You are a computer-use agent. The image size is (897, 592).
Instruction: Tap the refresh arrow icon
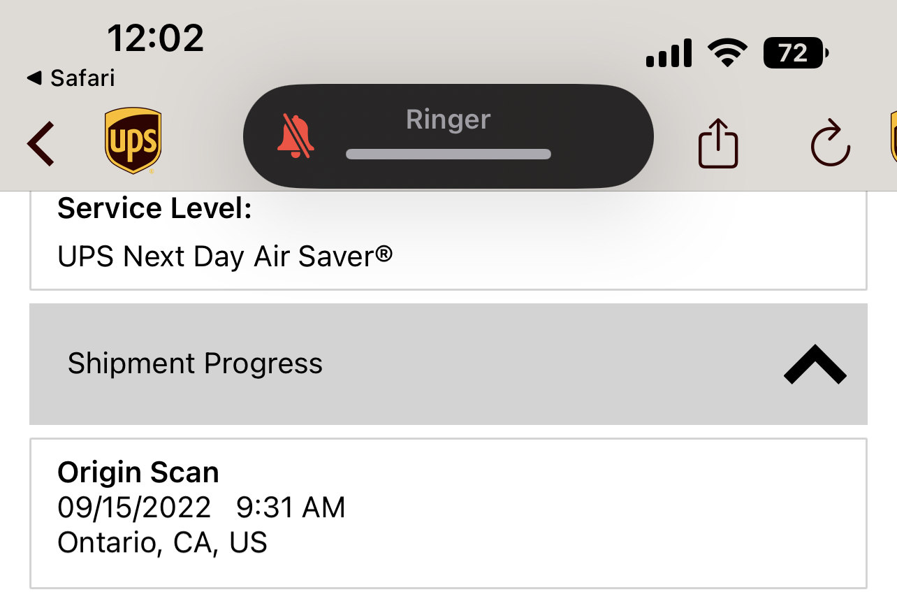point(831,144)
